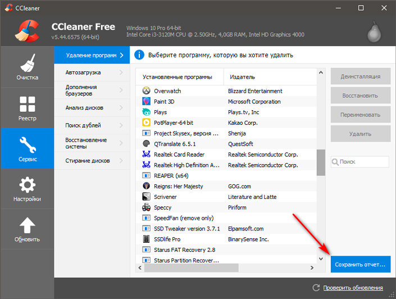
Task: Select the Сервис wrench icon
Action: (x=28, y=145)
